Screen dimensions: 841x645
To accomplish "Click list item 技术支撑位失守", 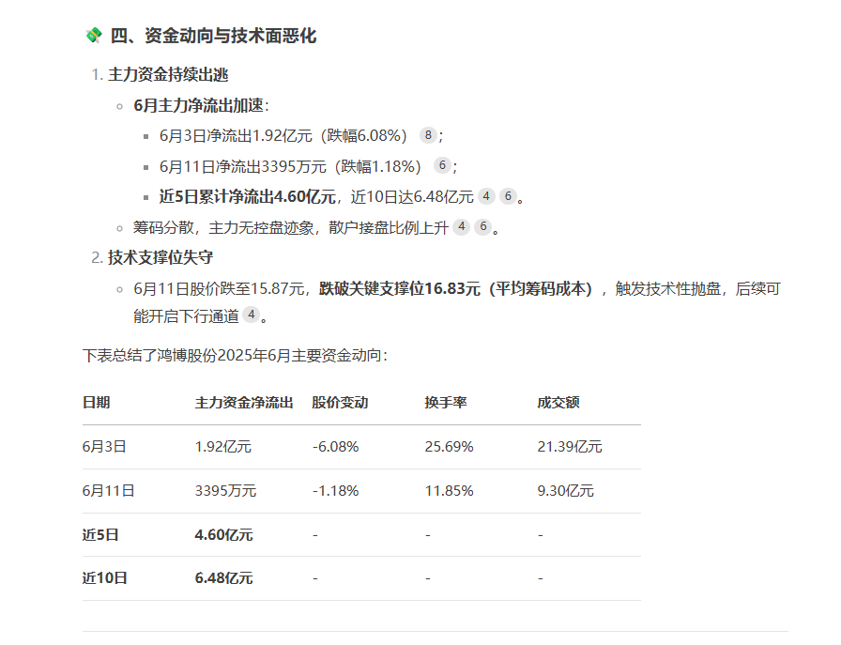I will (x=161, y=257).
